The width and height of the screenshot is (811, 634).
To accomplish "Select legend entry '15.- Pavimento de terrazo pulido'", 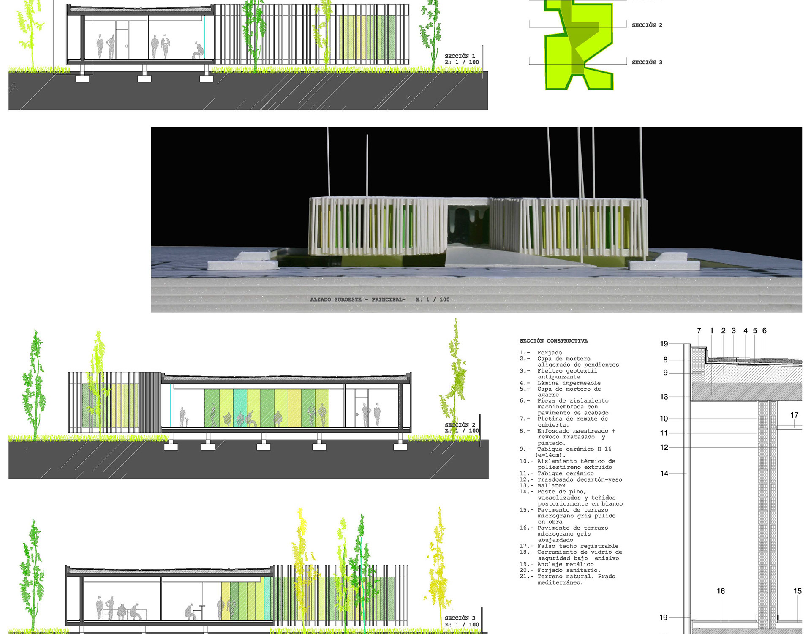I will [x=568, y=516].
